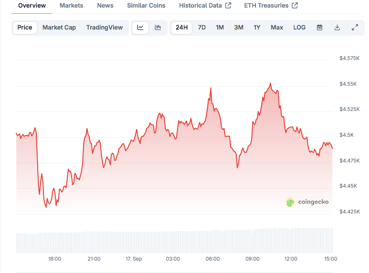Click the volume bars near 09:00
Screen dimensions: 369x273
[x=253, y=241]
